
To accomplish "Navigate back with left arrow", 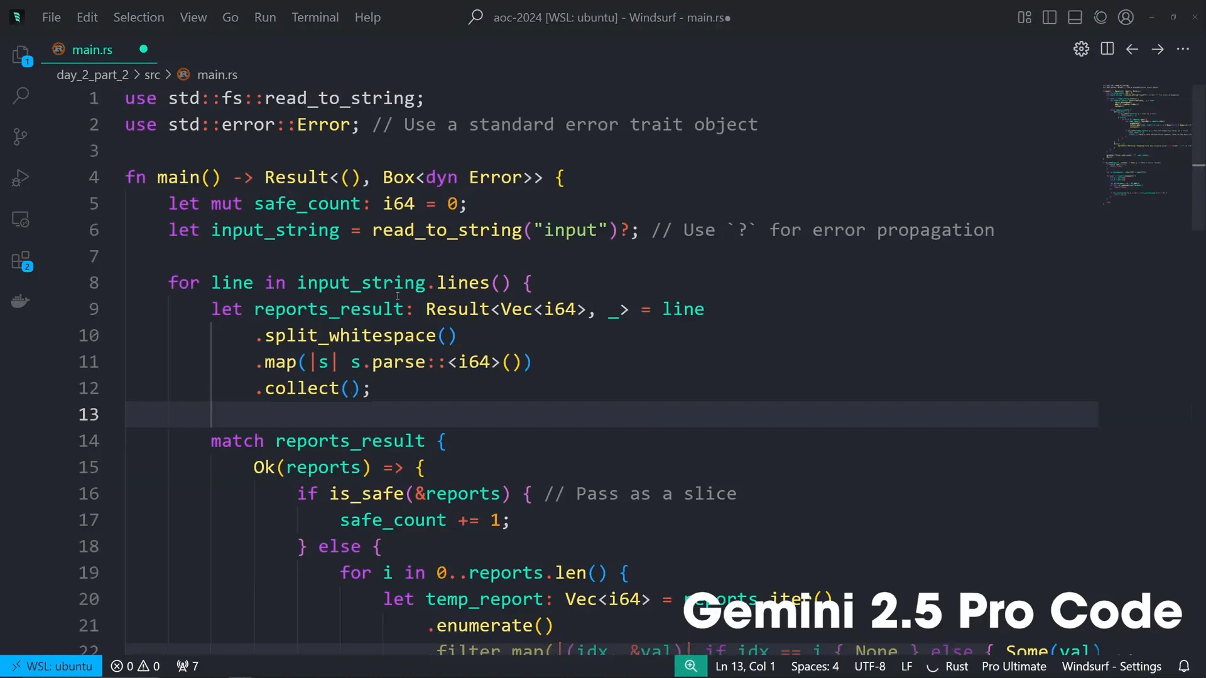I will (x=1132, y=49).
